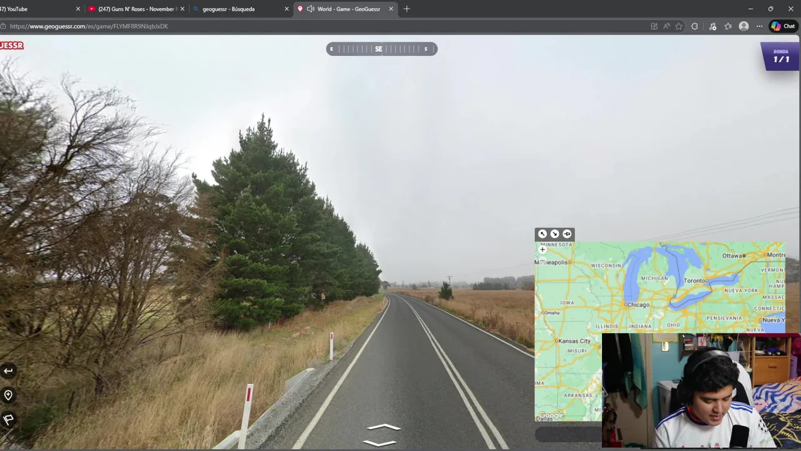
Task: Close the World GeoGuessr tab
Action: coord(391,9)
